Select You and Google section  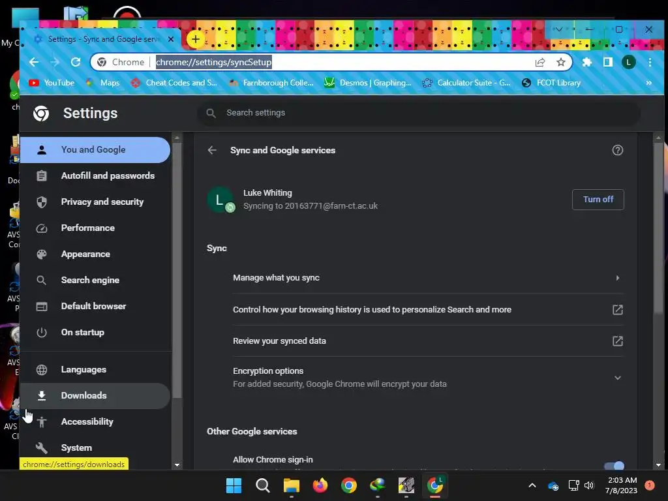coord(95,150)
